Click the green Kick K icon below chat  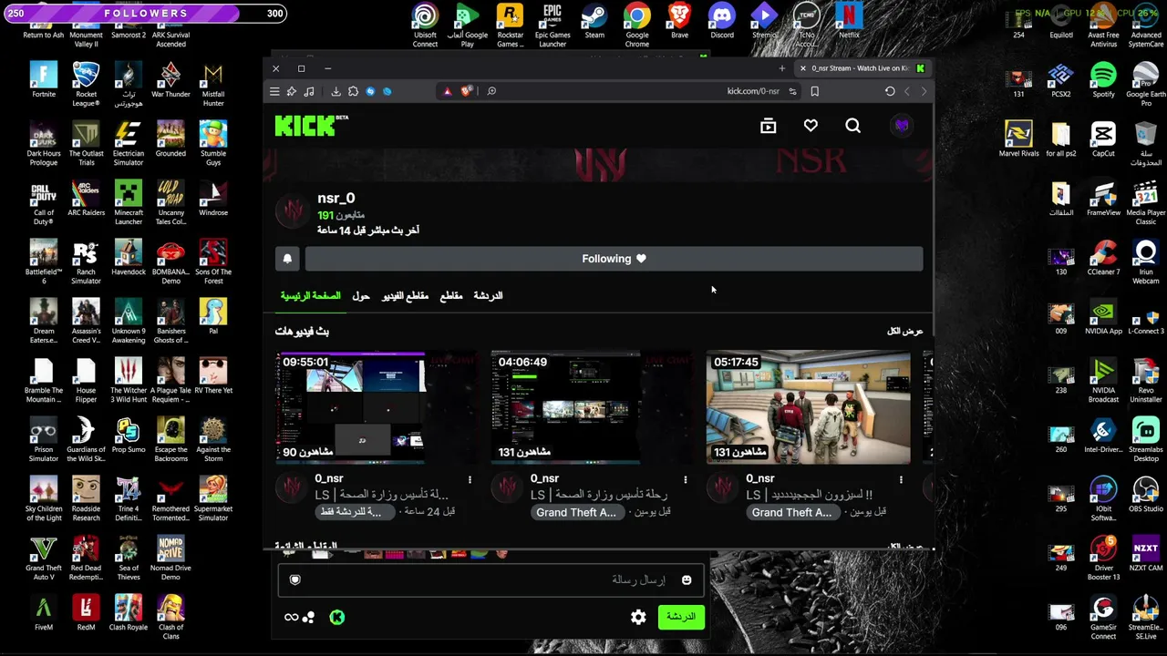click(x=337, y=618)
